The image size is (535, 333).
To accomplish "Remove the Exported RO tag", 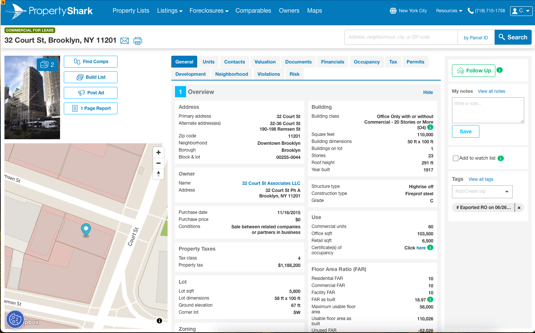I will 519,208.
